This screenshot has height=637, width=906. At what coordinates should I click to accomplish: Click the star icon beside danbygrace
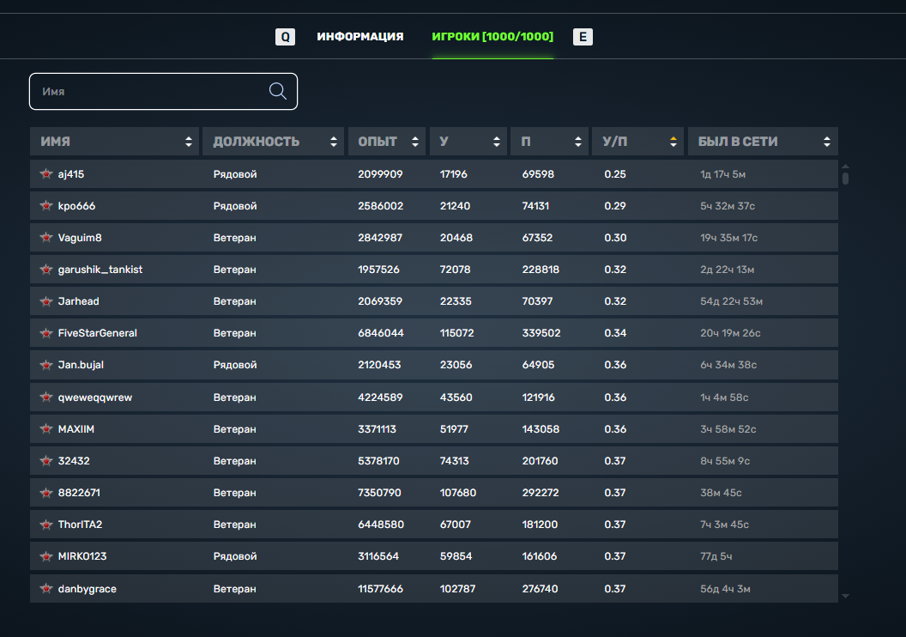(46, 588)
